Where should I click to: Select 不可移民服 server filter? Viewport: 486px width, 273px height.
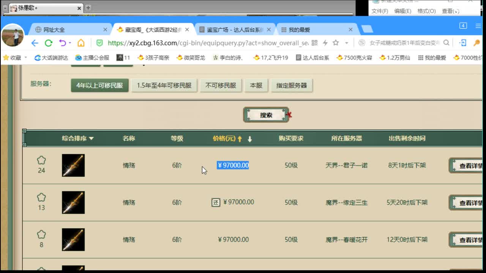pyautogui.click(x=221, y=85)
